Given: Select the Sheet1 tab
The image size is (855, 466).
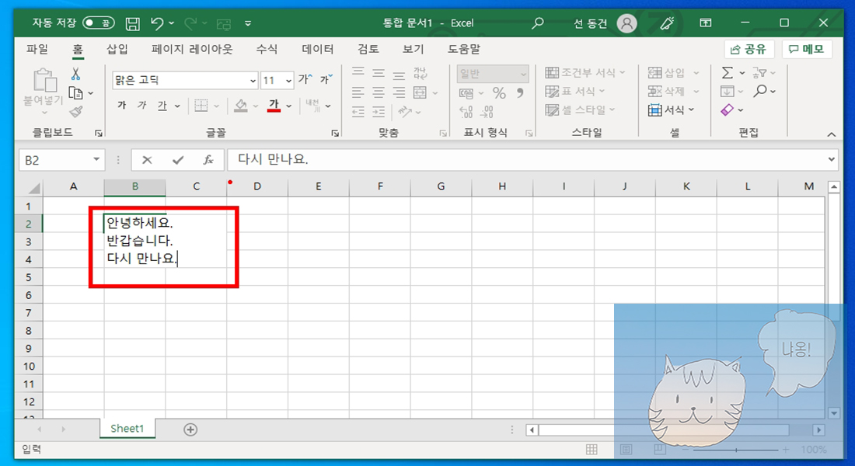Looking at the screenshot, I should (127, 429).
